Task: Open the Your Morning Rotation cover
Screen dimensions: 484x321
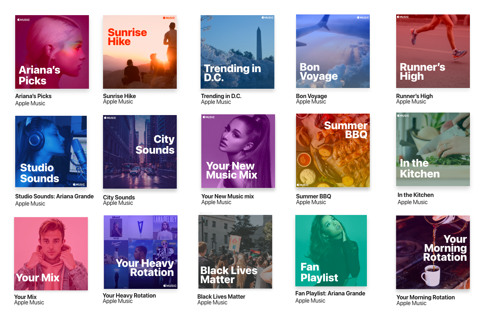Action: [433, 252]
